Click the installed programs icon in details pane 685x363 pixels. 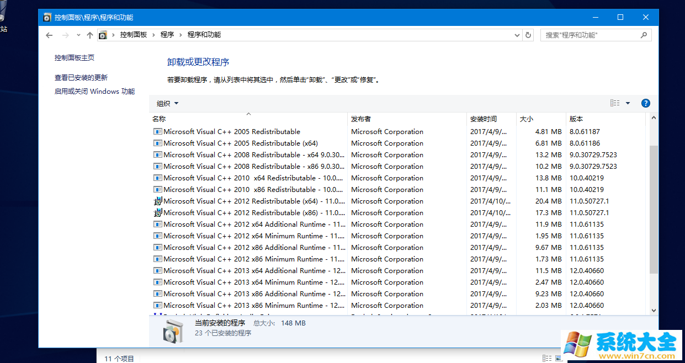click(173, 331)
